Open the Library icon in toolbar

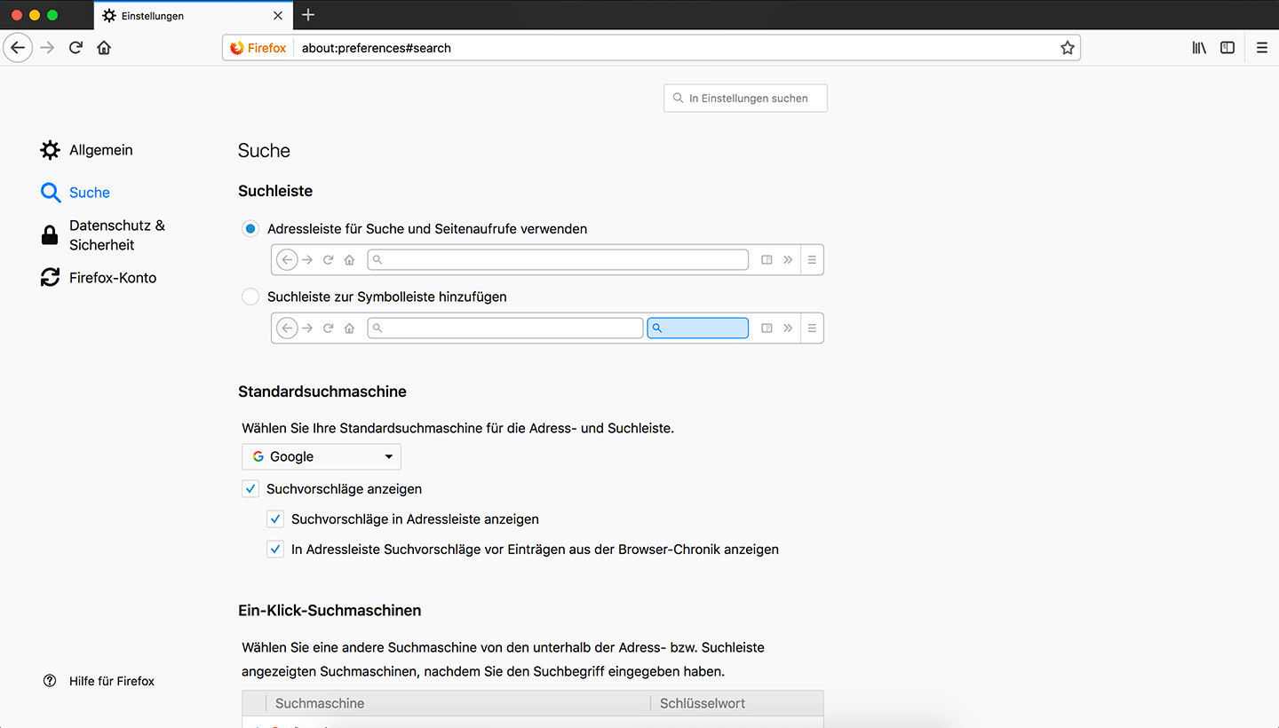1199,48
